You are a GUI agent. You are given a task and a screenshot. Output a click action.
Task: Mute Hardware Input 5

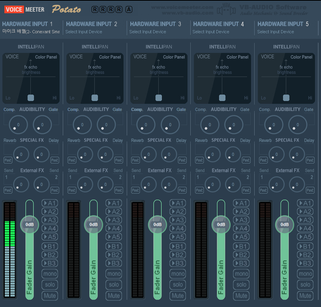305,296
